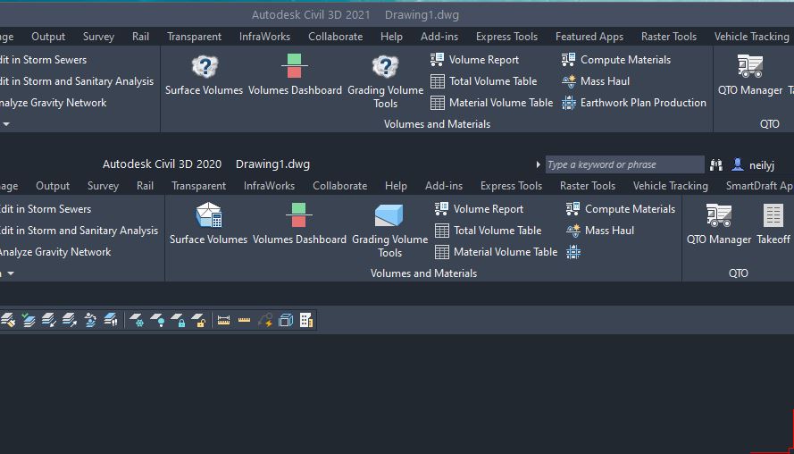Click Analyze Gravity Network in 2021 ribbon

[x=54, y=103]
